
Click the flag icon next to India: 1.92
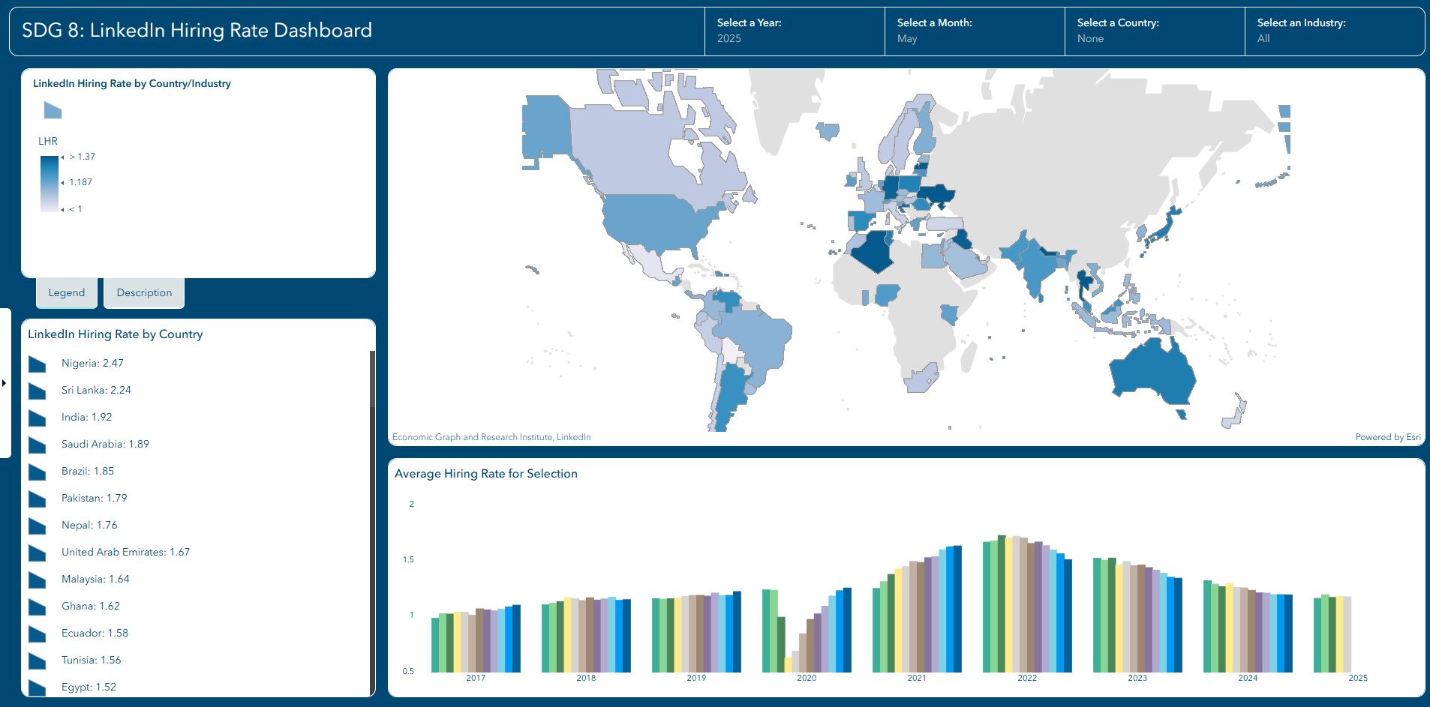point(38,418)
